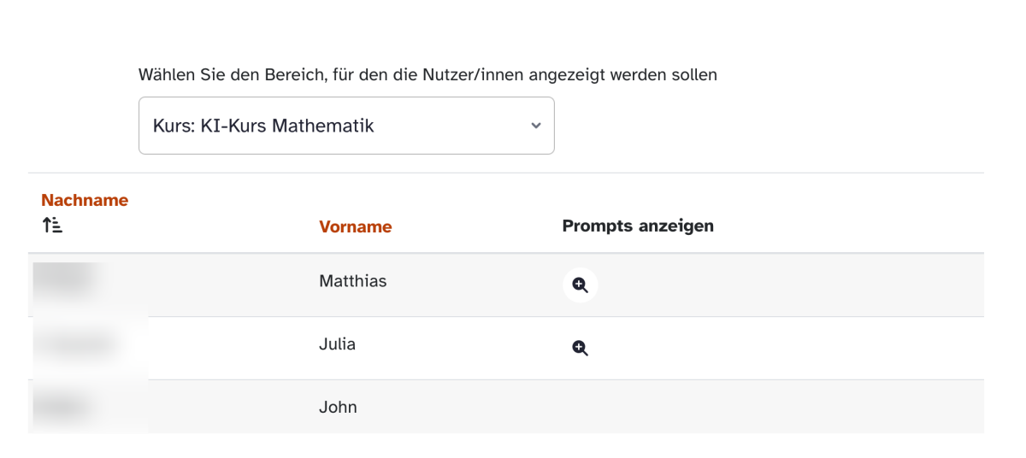
Task: Click the blurred surname in Matthias's row
Action: (x=62, y=282)
